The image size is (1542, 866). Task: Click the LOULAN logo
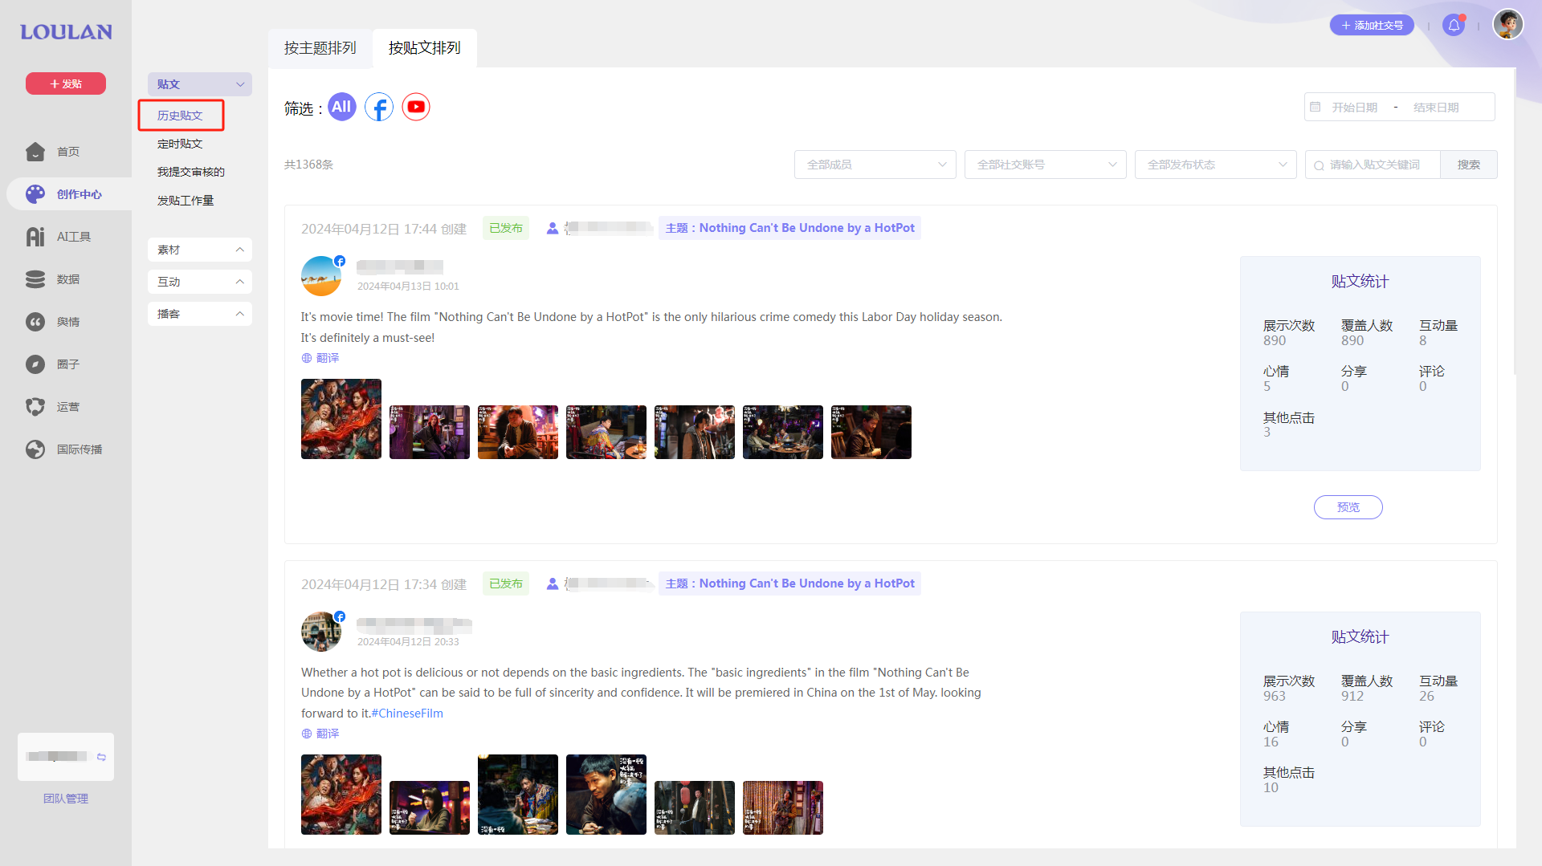click(66, 32)
